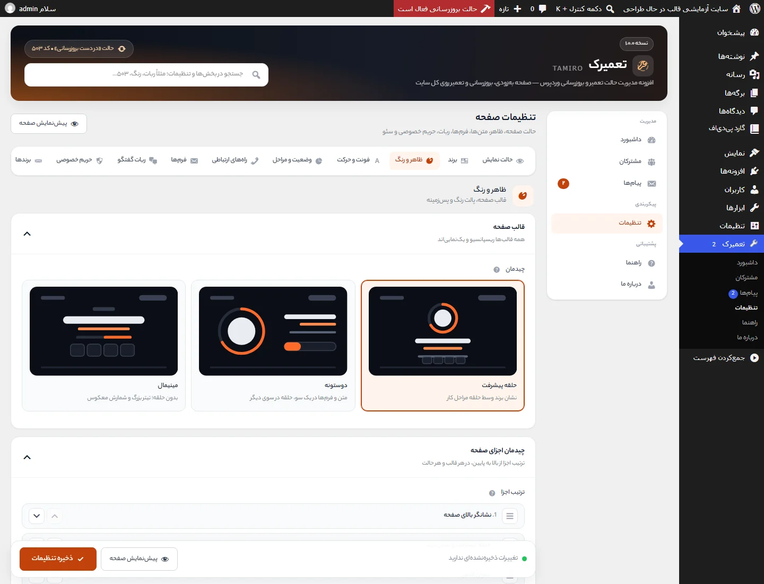
Task: Switch to the فونت و حرکت tab
Action: tap(359, 160)
